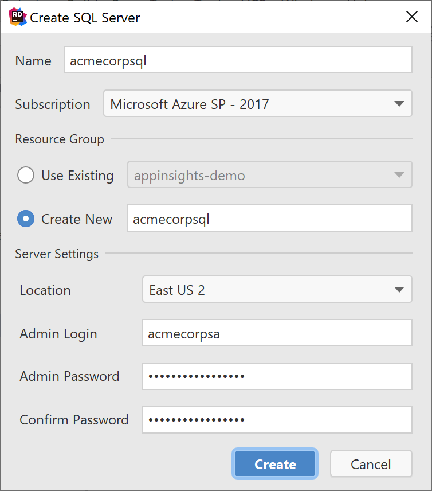Image resolution: width=432 pixels, height=491 pixels.
Task: Click the Create button
Action: click(x=275, y=464)
